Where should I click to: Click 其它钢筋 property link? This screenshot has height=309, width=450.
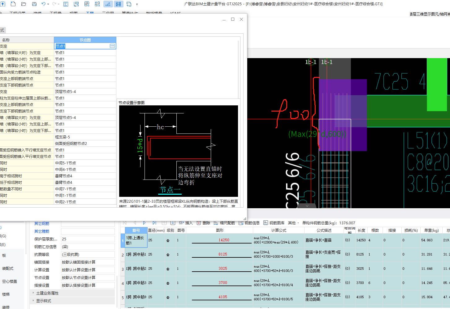[x=42, y=223]
